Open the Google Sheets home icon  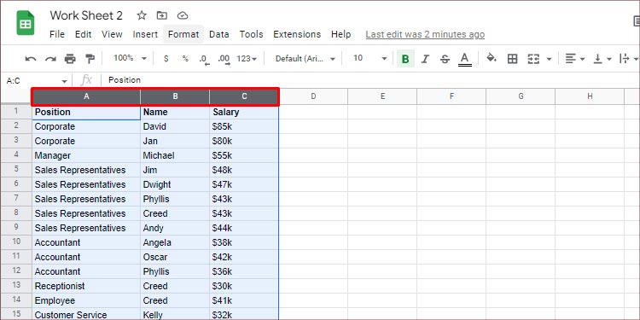point(26,23)
